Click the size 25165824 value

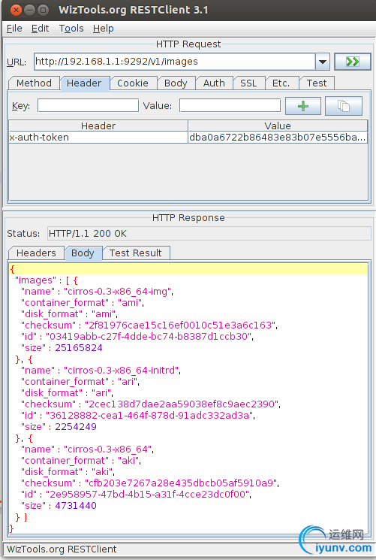(79, 348)
